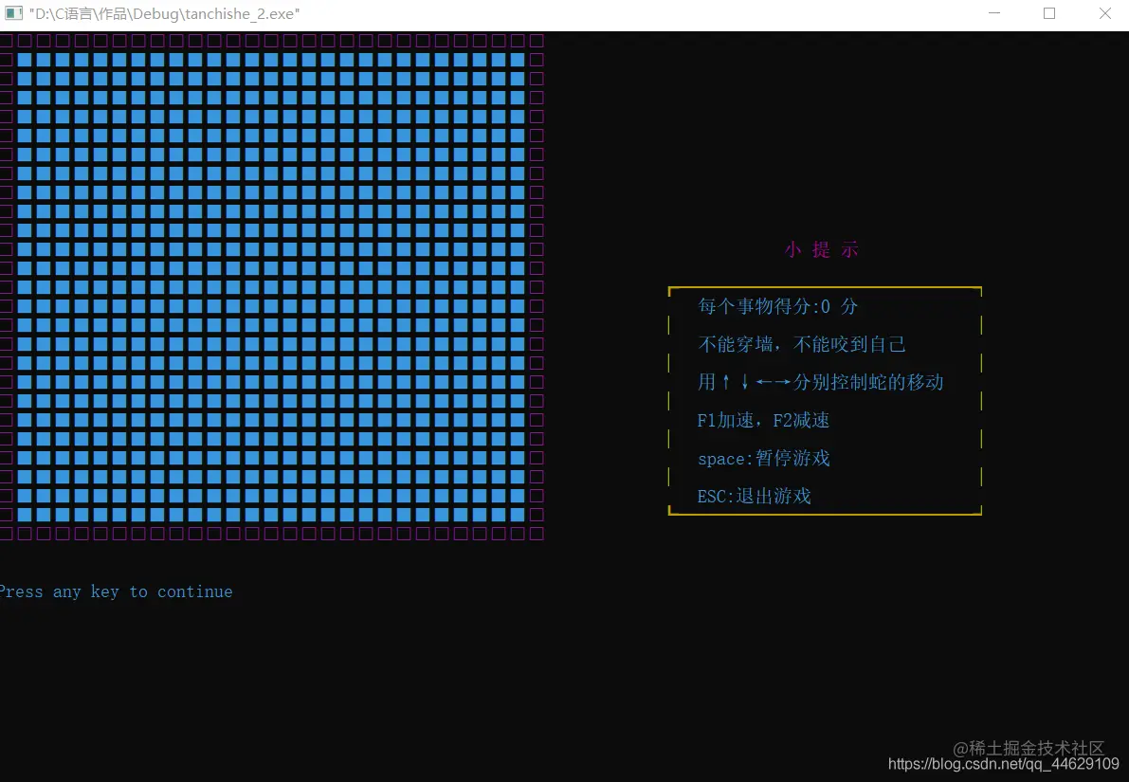Viewport: 1129px width, 782px height.
Task: Click the '不能穿墙，不能咬到自己' rule text
Action: point(802,344)
